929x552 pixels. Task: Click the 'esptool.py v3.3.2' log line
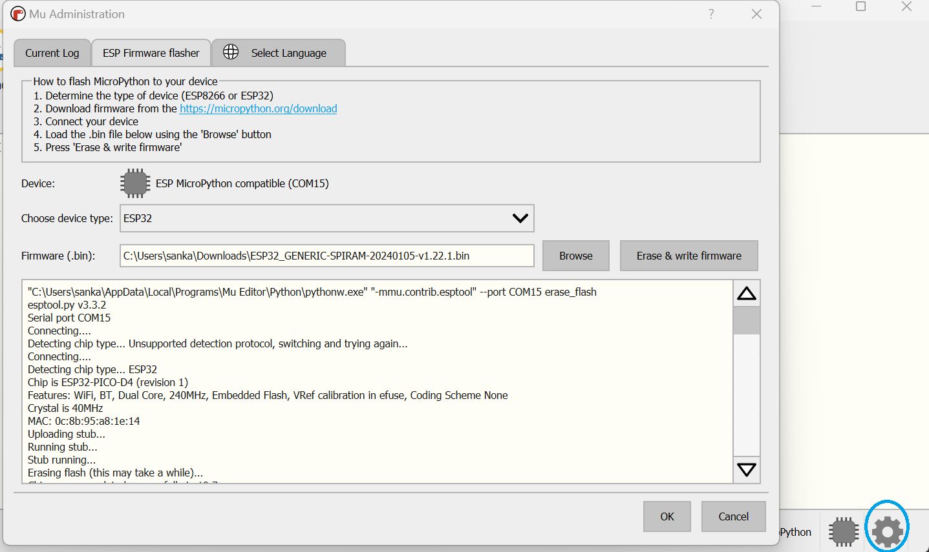click(x=67, y=305)
